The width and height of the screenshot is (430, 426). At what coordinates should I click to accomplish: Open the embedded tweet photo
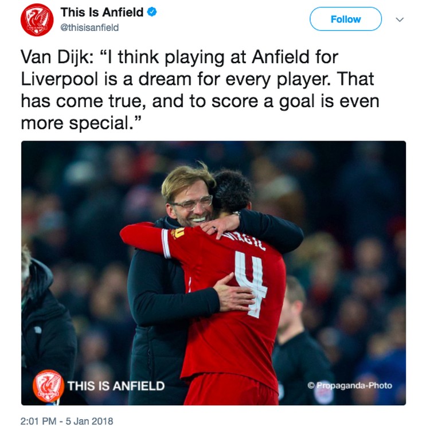click(213, 273)
